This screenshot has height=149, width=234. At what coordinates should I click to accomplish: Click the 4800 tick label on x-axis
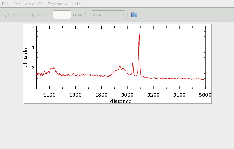pyautogui.click(x=101, y=95)
